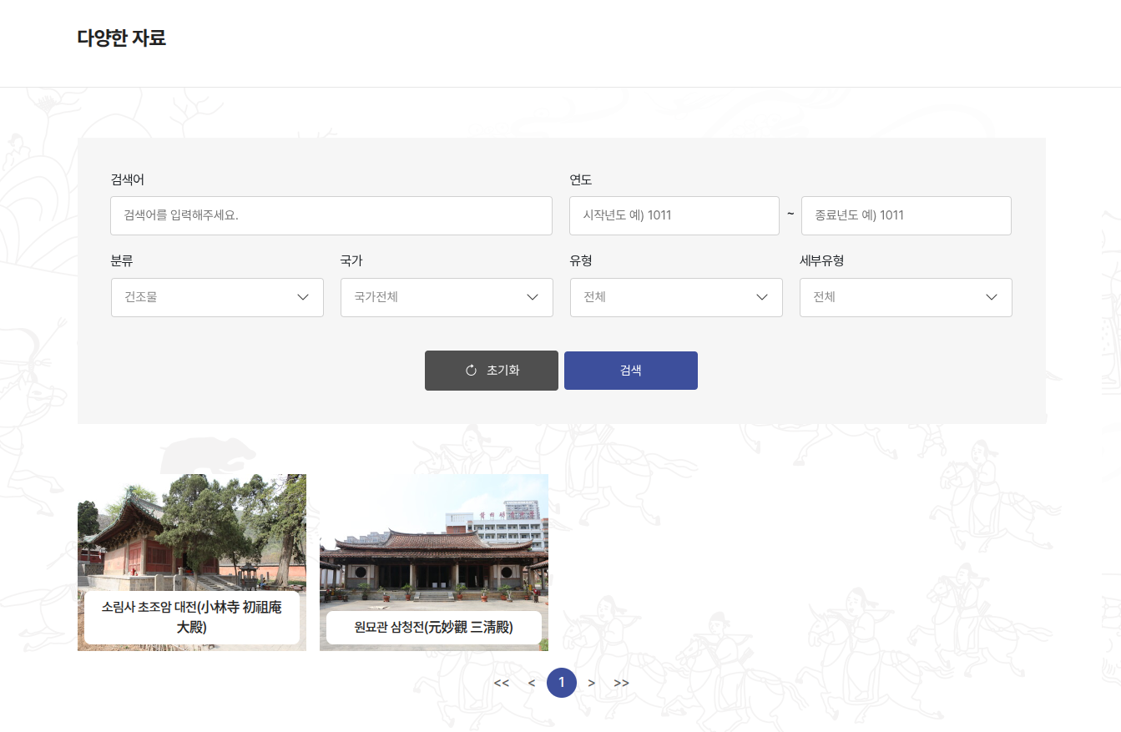
Task: Click the 종료년도 end year field
Action: (906, 215)
